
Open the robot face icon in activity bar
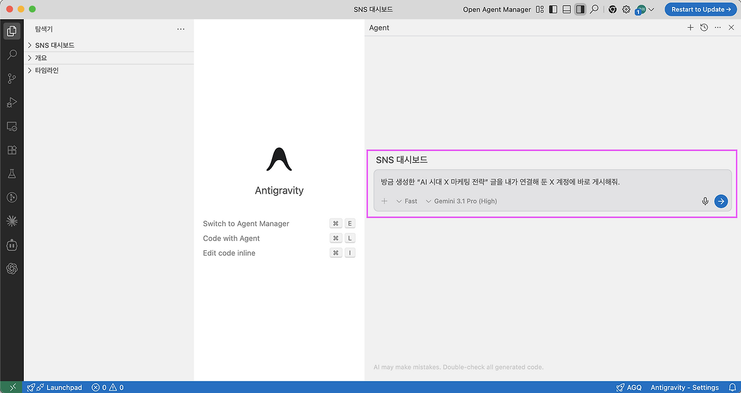tap(12, 244)
